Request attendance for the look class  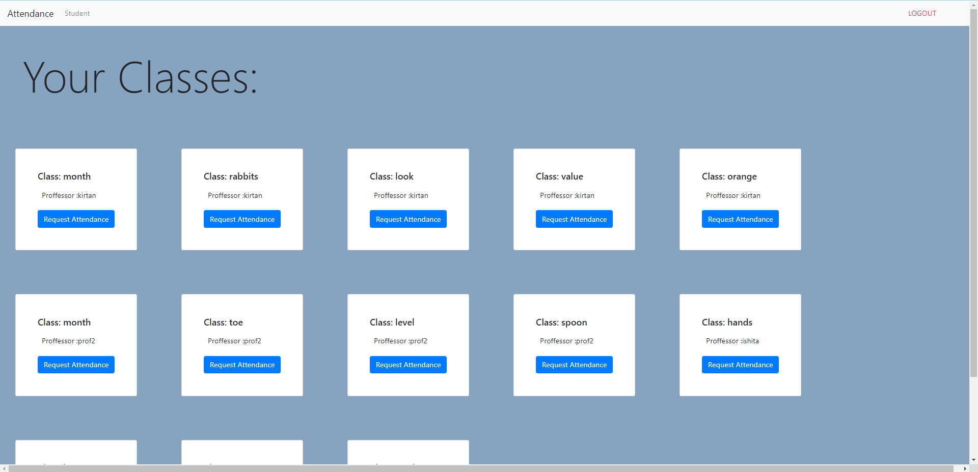(x=407, y=219)
